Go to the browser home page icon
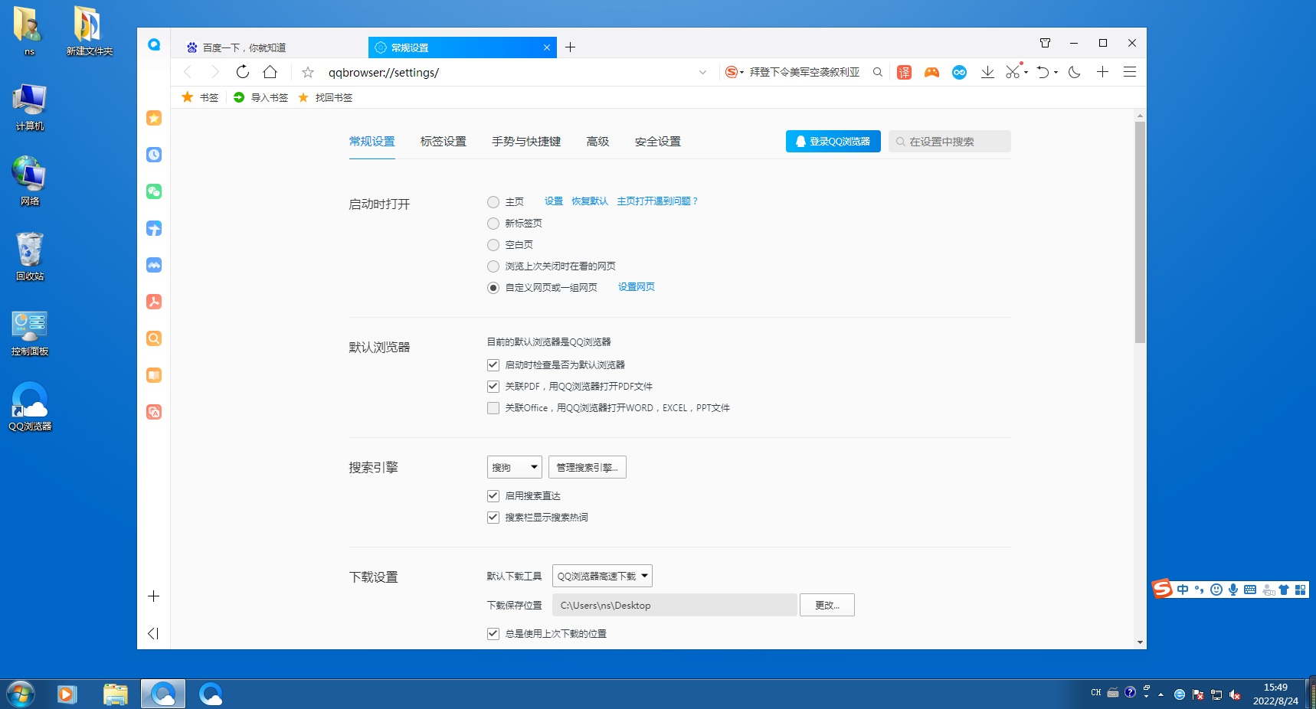 tap(270, 72)
